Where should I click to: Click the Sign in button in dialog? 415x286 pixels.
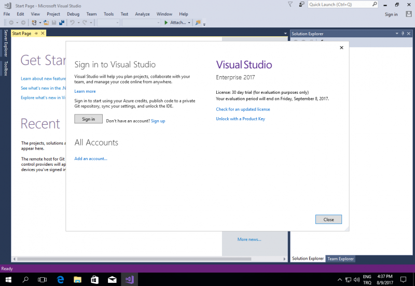point(88,119)
